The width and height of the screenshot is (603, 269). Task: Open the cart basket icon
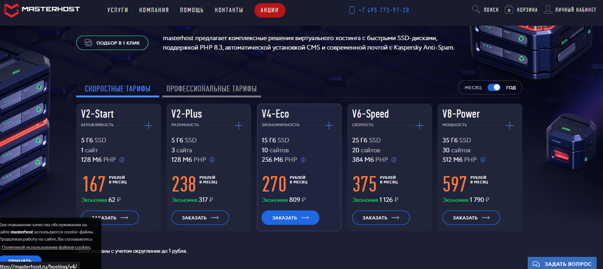tap(509, 9)
